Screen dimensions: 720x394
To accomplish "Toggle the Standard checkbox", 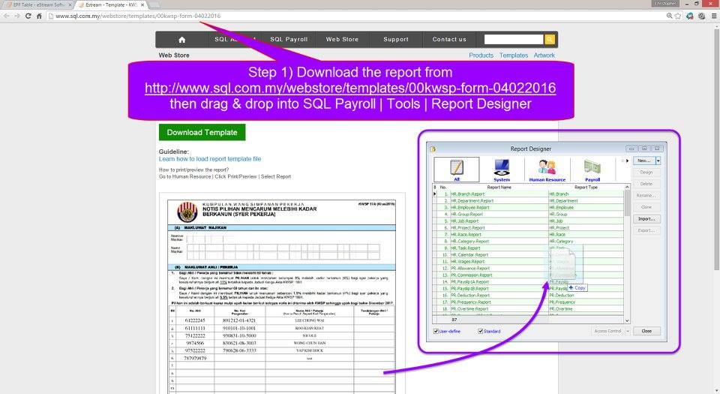I will (480, 331).
